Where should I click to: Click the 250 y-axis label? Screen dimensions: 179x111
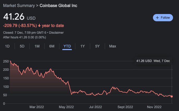click(6, 61)
